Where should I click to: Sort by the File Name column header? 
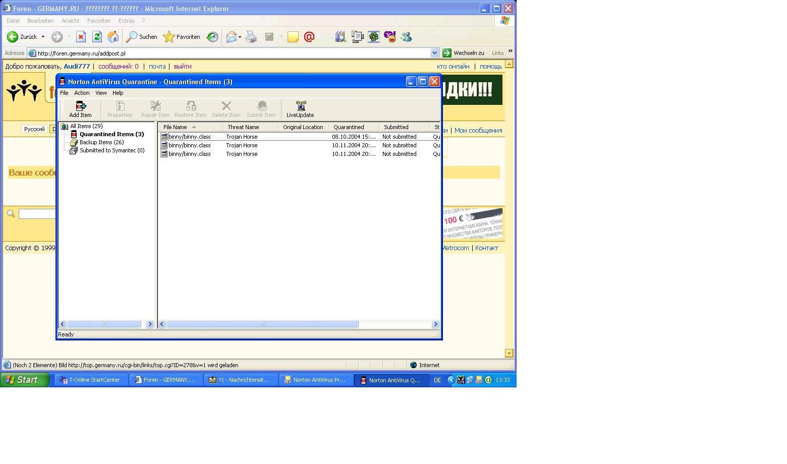191,127
